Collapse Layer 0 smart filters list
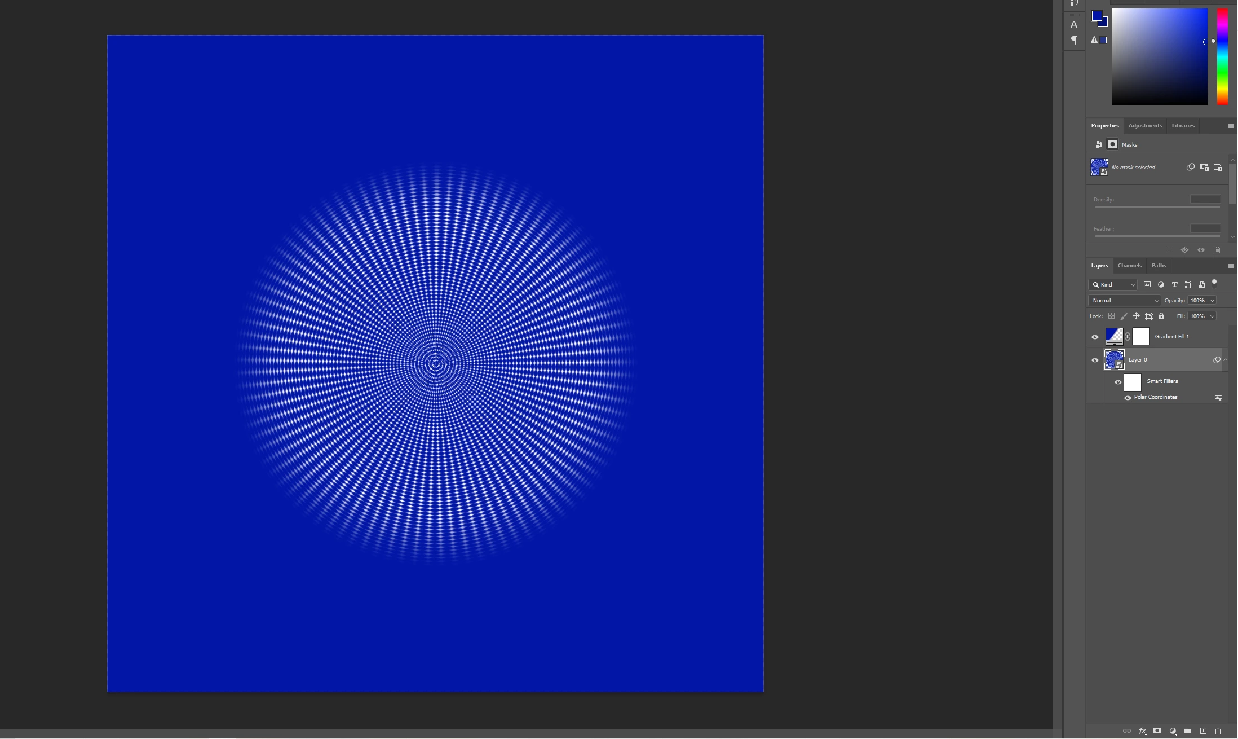The width and height of the screenshot is (1238, 739). [1225, 360]
